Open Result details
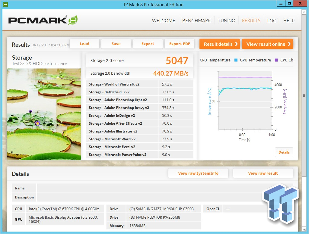Screen dimensions: 309x234 tap(219, 44)
